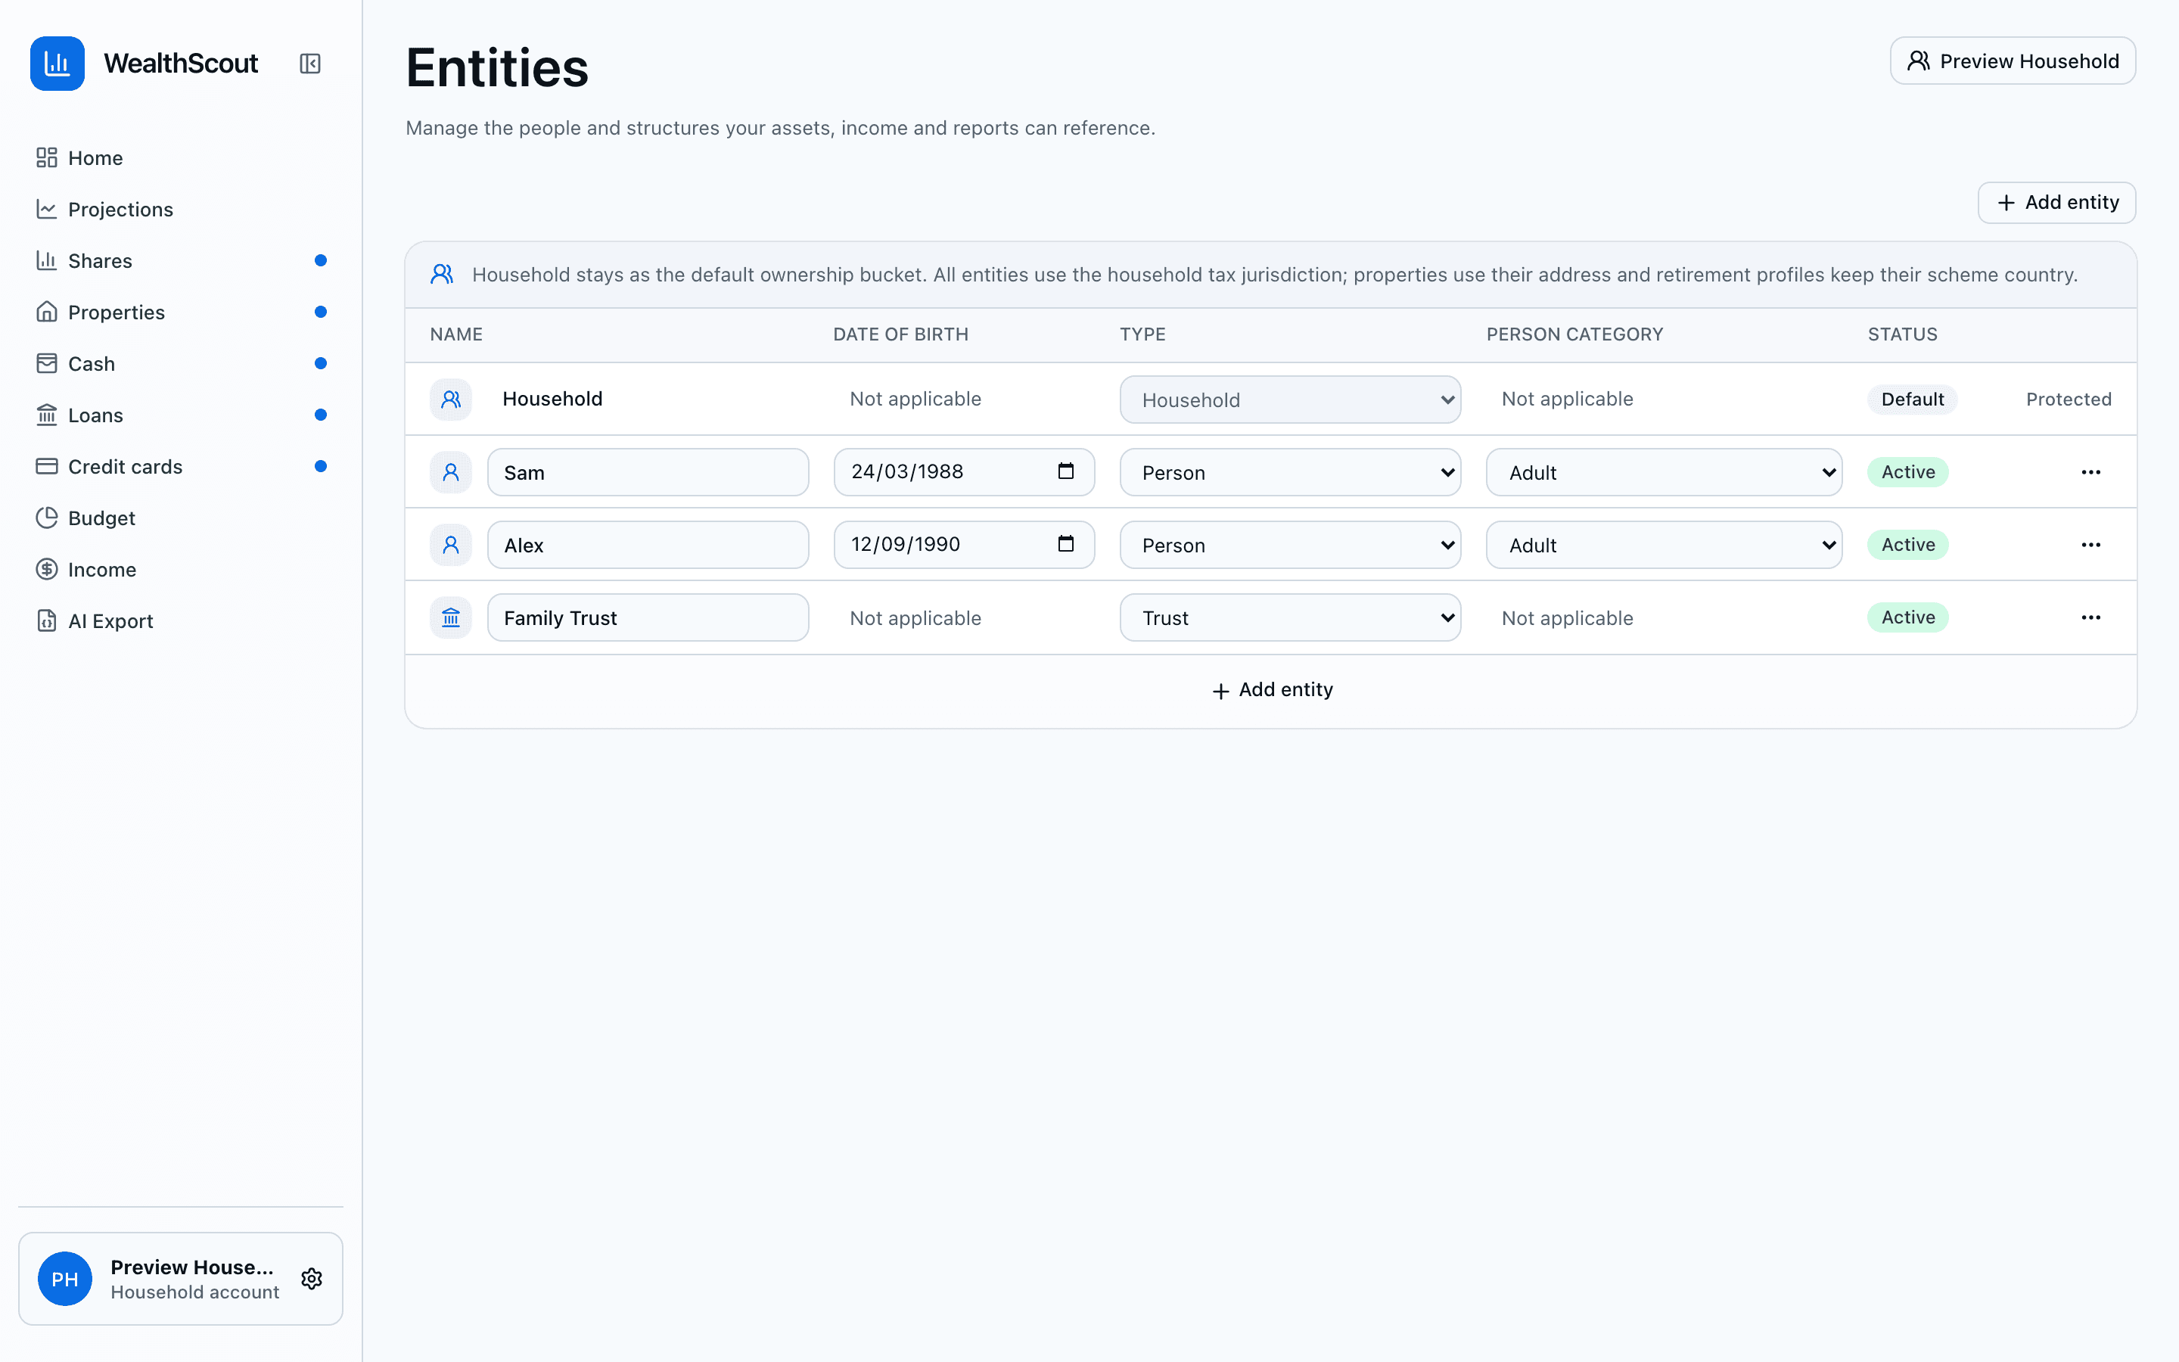Open Sam's Adult category dropdown
The image size is (2179, 1362).
point(1664,472)
